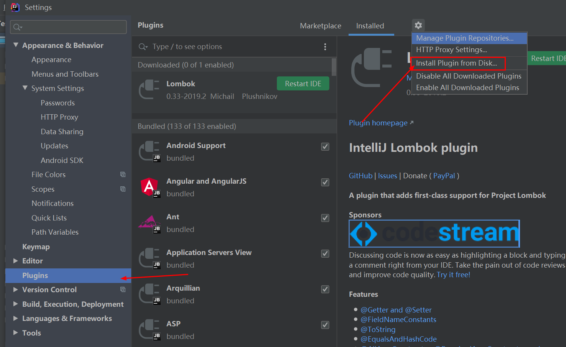Screen dimensions: 566x347
Task: Select Manage Plugin Repositories menu item
Action: click(x=469, y=38)
